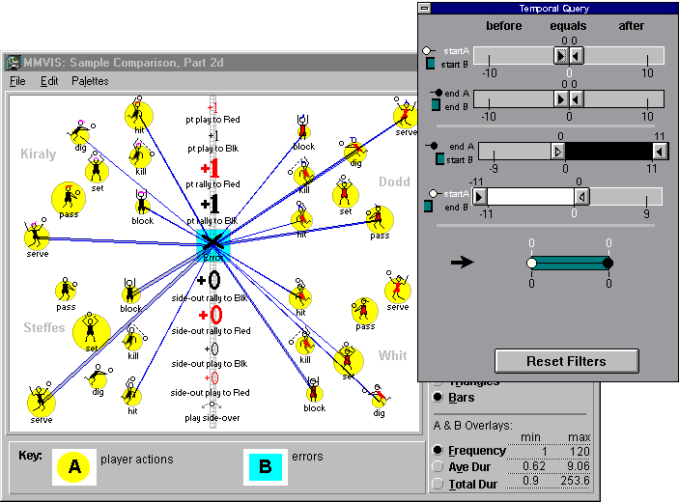Click Steffes' pass player icon
Viewport: 679px width, 502px height.
[66, 290]
